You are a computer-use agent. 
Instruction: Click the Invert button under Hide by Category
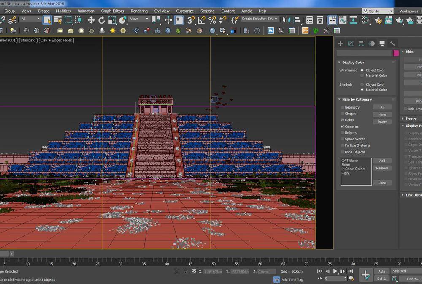click(382, 122)
